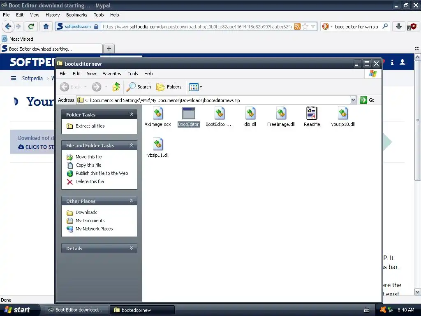The height and width of the screenshot is (316, 421).
Task: Open the Address bar dropdown arrow
Action: click(x=353, y=100)
